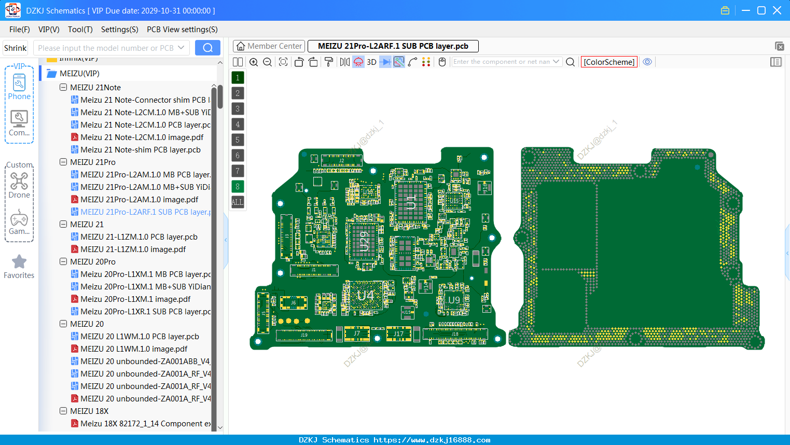This screenshot has width=790, height=445.
Task: Show PCB layer 3
Action: point(238,108)
